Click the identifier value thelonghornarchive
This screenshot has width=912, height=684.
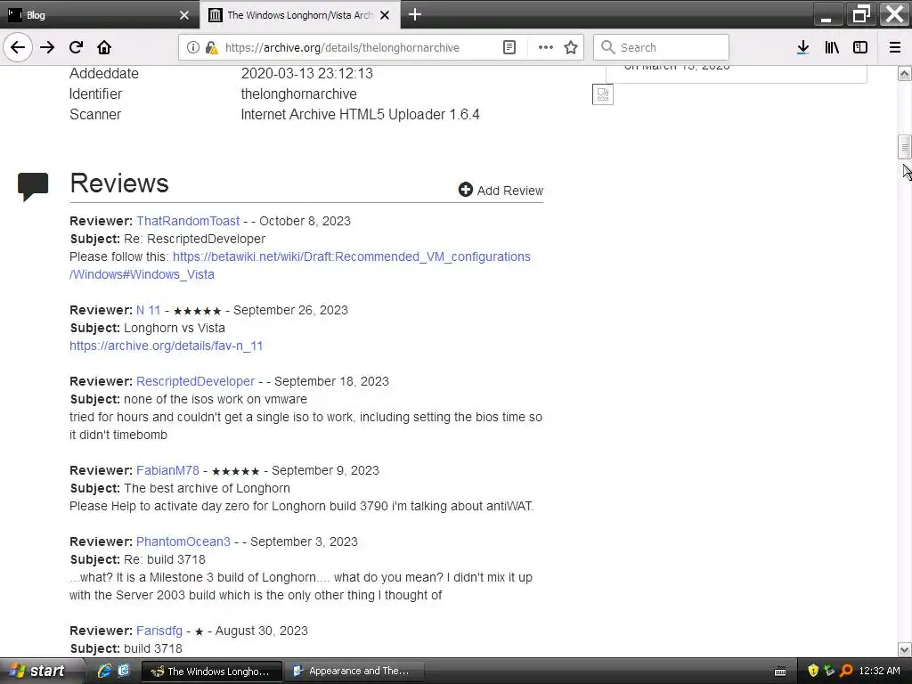pos(299,94)
